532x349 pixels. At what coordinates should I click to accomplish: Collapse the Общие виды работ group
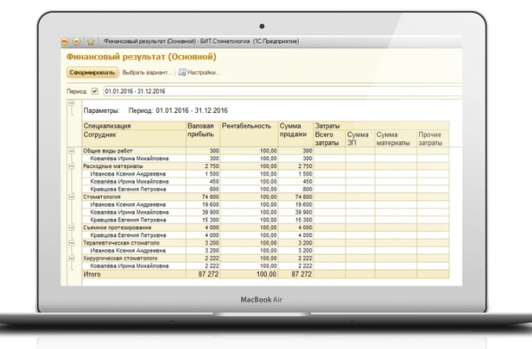[x=72, y=151]
